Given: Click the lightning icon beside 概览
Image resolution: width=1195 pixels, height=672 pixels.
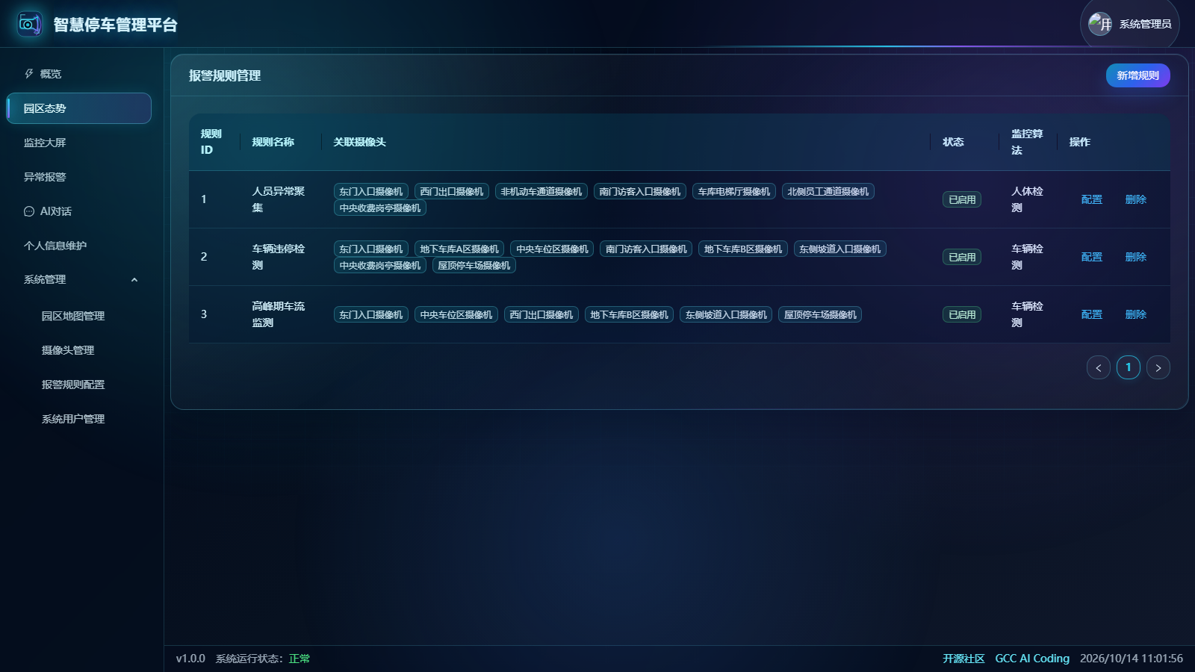Looking at the screenshot, I should tap(29, 74).
